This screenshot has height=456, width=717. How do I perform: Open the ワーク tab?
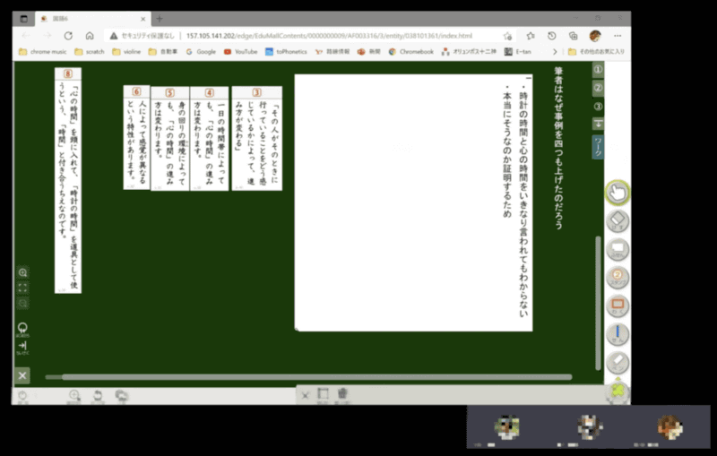coord(598,147)
